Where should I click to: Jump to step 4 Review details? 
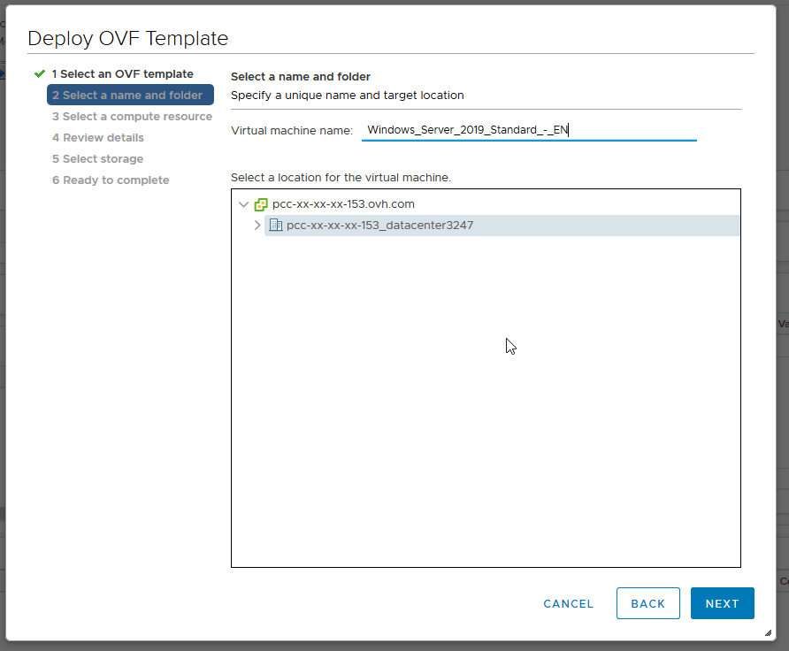point(97,137)
